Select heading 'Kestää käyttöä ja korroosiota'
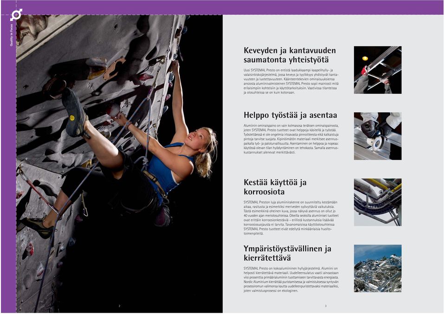The image size is (445, 314). (x=275, y=187)
